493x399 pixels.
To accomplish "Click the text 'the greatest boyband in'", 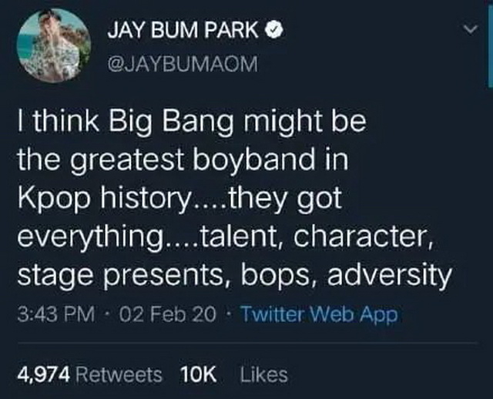I will click(x=183, y=161).
